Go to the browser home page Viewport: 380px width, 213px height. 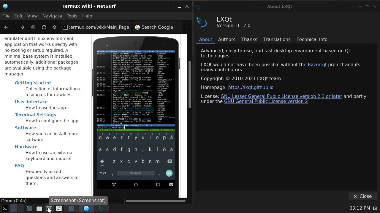coord(55,27)
